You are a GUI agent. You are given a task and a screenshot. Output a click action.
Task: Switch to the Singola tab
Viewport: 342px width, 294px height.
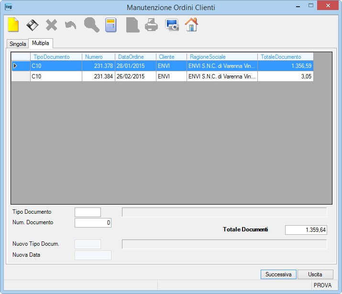(x=18, y=44)
